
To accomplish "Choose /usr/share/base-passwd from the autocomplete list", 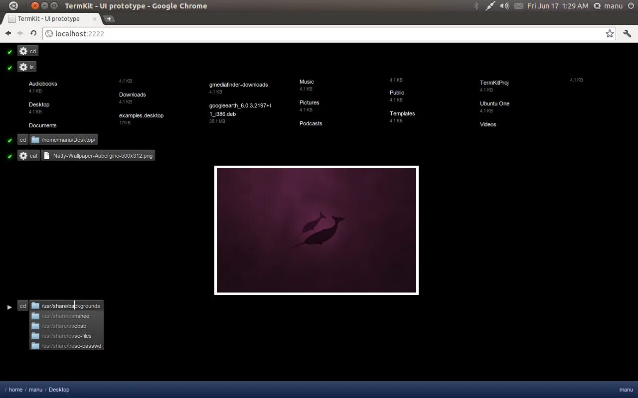I will pos(66,346).
